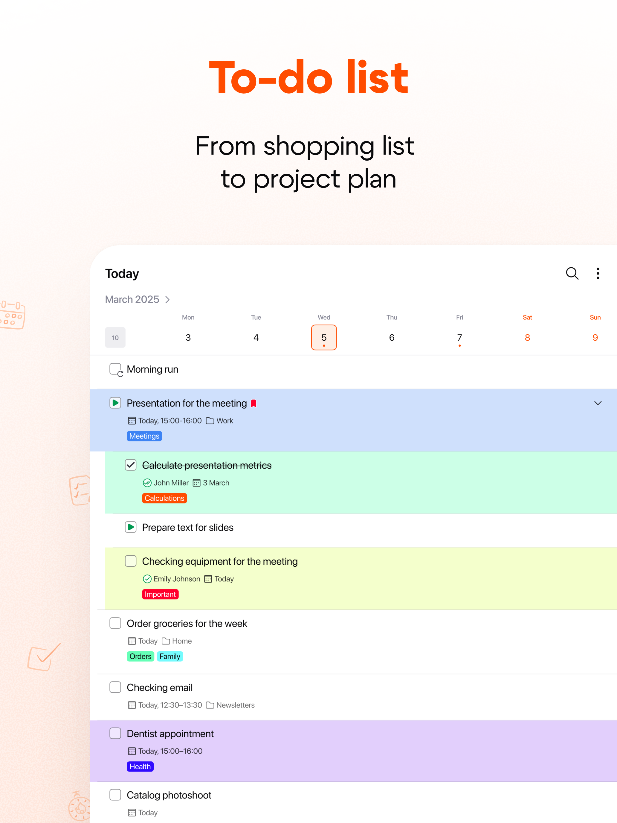Viewport: 617px width, 823px height.
Task: Click the Work folder icon on Presentation task
Action: 210,421
